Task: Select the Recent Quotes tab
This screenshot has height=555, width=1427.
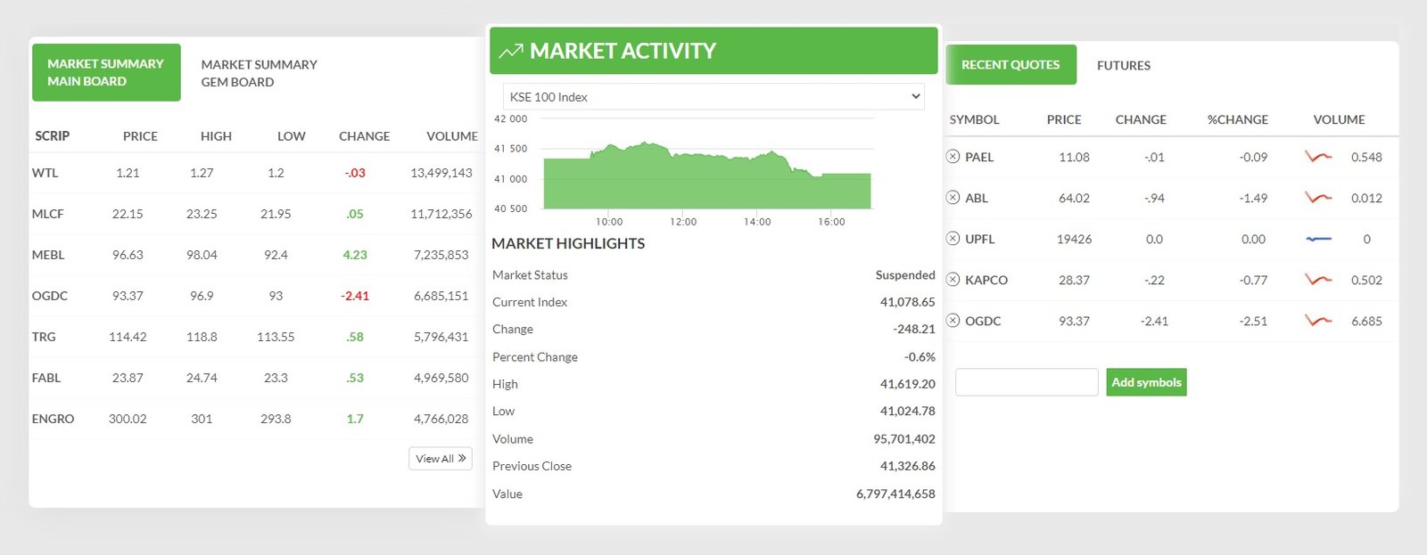Action: [x=1010, y=65]
